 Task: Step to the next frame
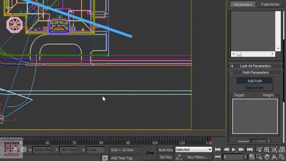tap(241, 149)
